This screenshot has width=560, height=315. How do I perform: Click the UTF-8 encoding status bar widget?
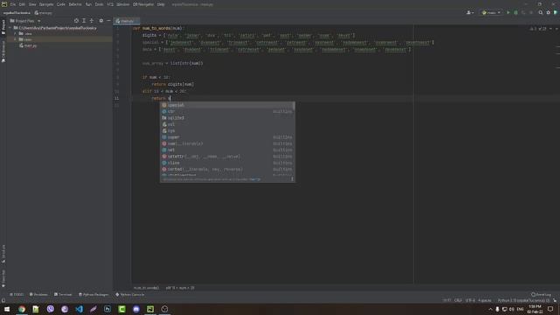pyautogui.click(x=470, y=301)
